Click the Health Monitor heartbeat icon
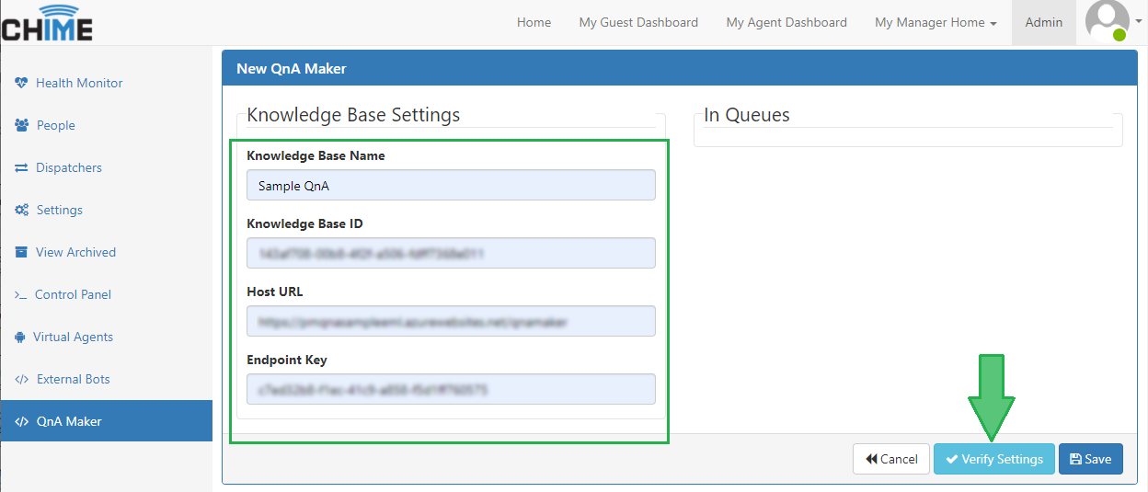 [x=22, y=83]
